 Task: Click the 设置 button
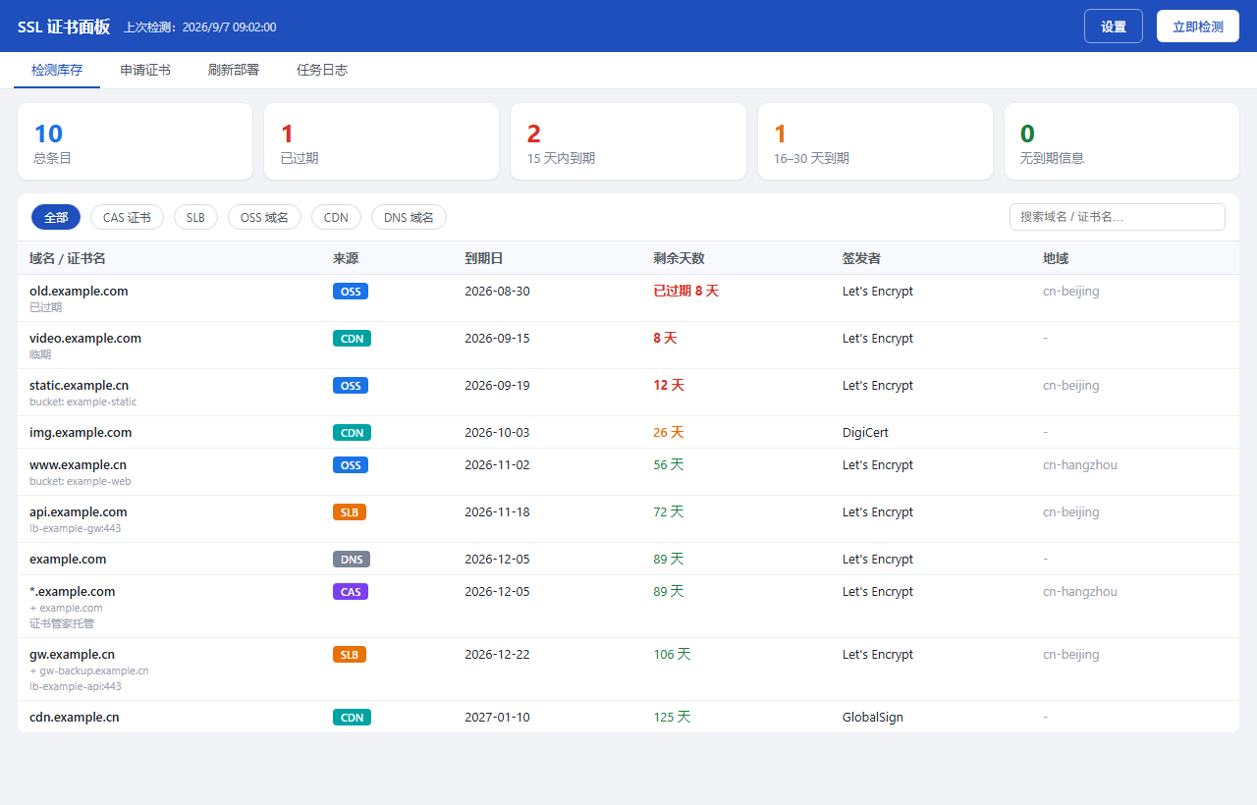[x=1114, y=27]
